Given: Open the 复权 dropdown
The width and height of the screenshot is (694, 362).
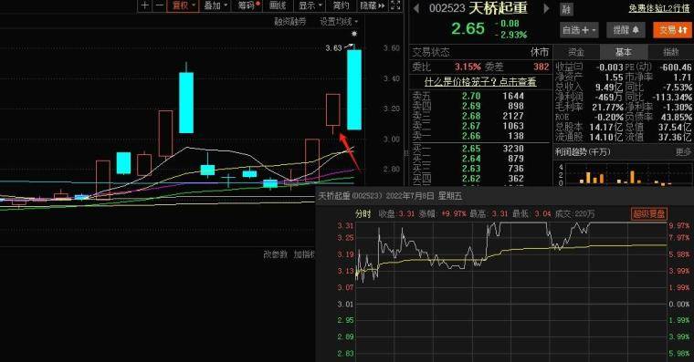Looking at the screenshot, I should click(184, 5).
